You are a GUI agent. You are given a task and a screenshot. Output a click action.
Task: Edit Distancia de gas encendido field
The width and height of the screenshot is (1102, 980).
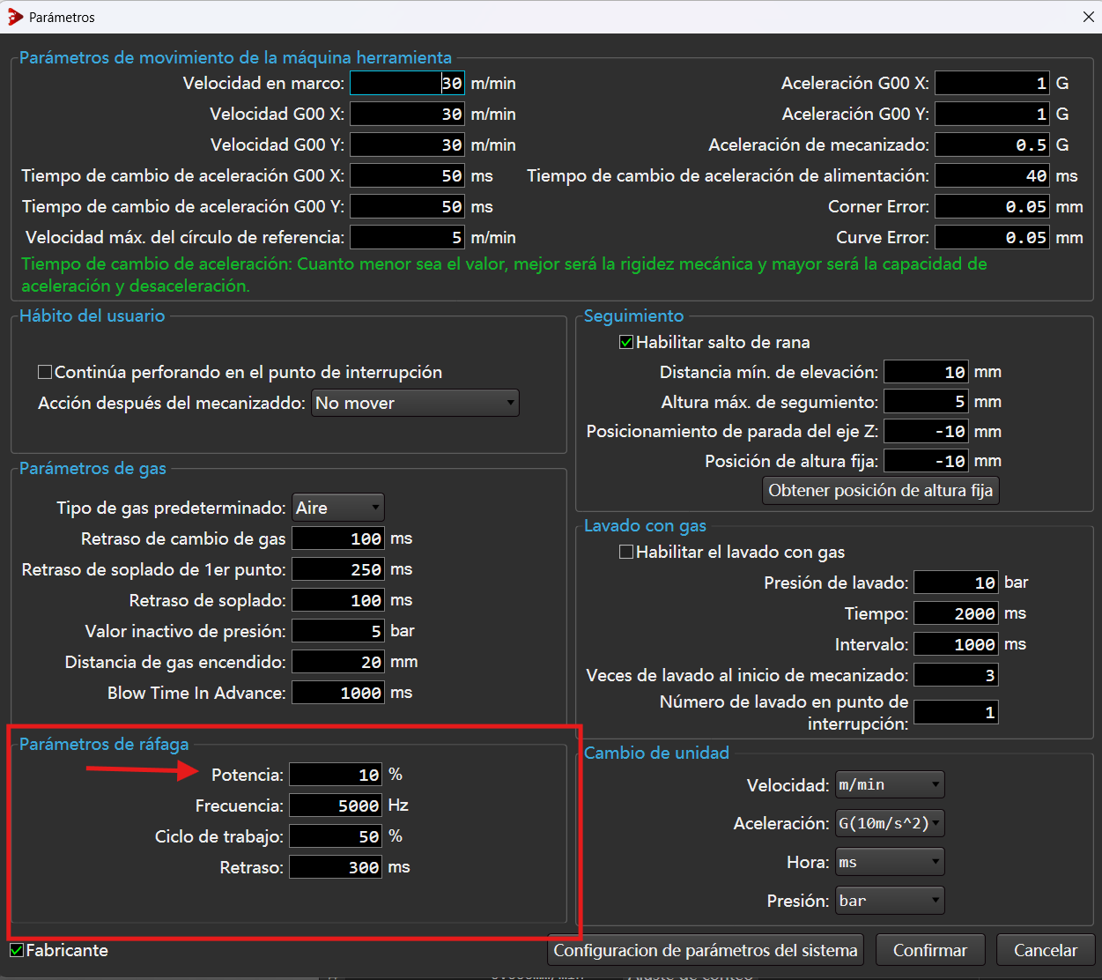338,662
